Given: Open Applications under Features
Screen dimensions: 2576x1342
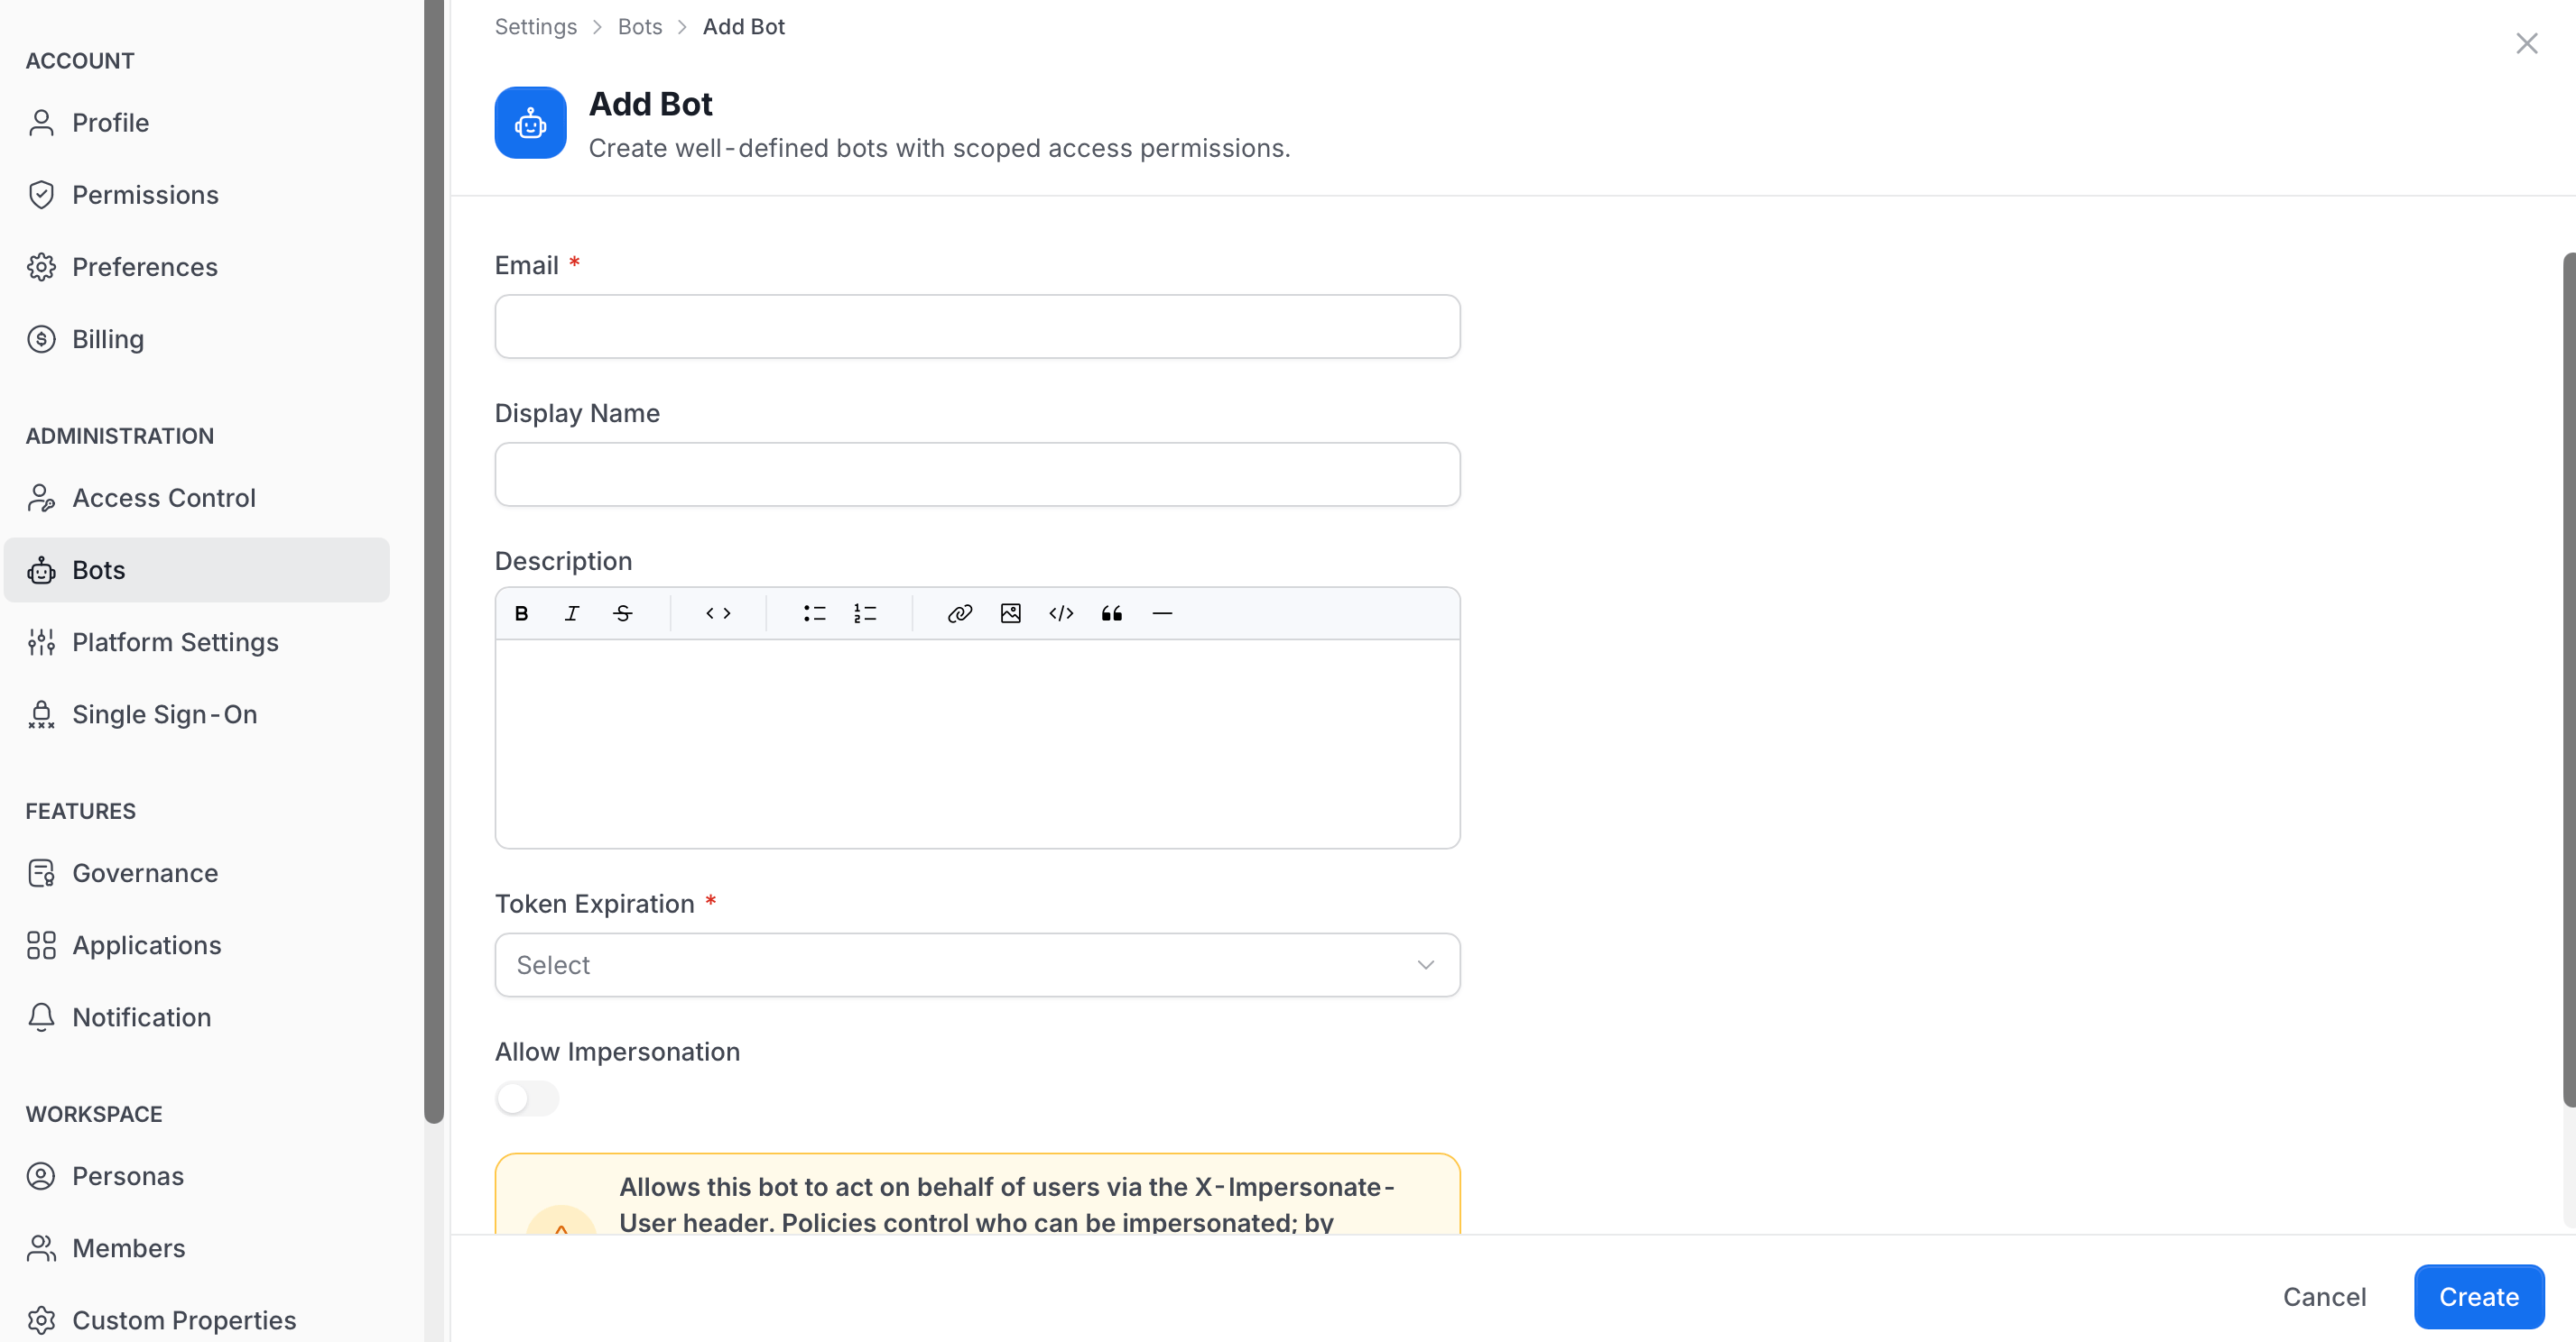Looking at the screenshot, I should (197, 945).
